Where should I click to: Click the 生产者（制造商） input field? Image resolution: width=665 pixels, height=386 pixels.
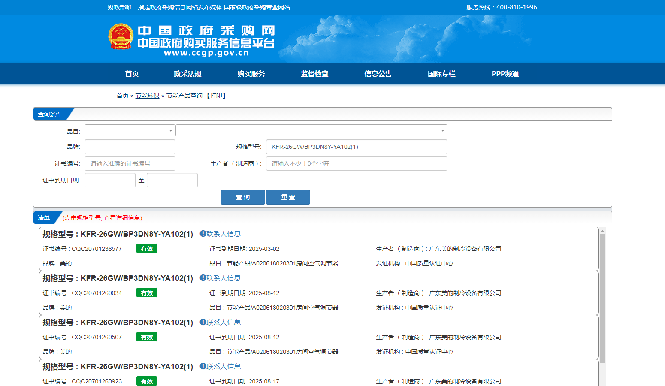(x=357, y=163)
